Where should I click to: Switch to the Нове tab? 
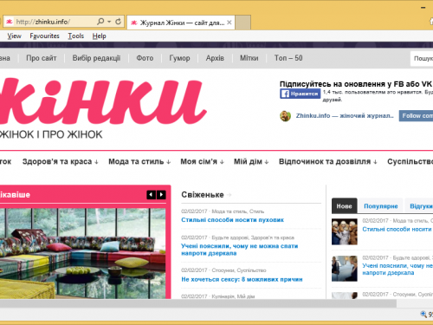(344, 206)
